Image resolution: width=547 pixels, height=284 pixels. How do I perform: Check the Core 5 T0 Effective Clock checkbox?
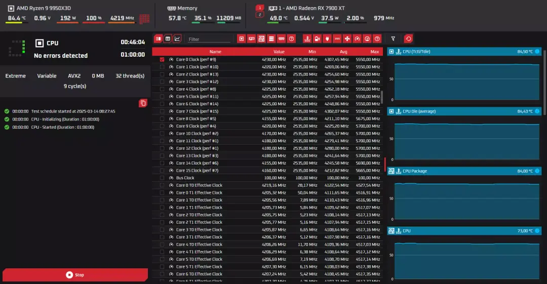162,259
